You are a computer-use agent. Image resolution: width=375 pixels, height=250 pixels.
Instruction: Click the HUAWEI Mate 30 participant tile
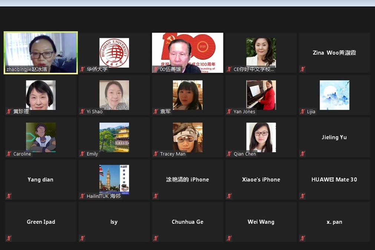(x=334, y=180)
